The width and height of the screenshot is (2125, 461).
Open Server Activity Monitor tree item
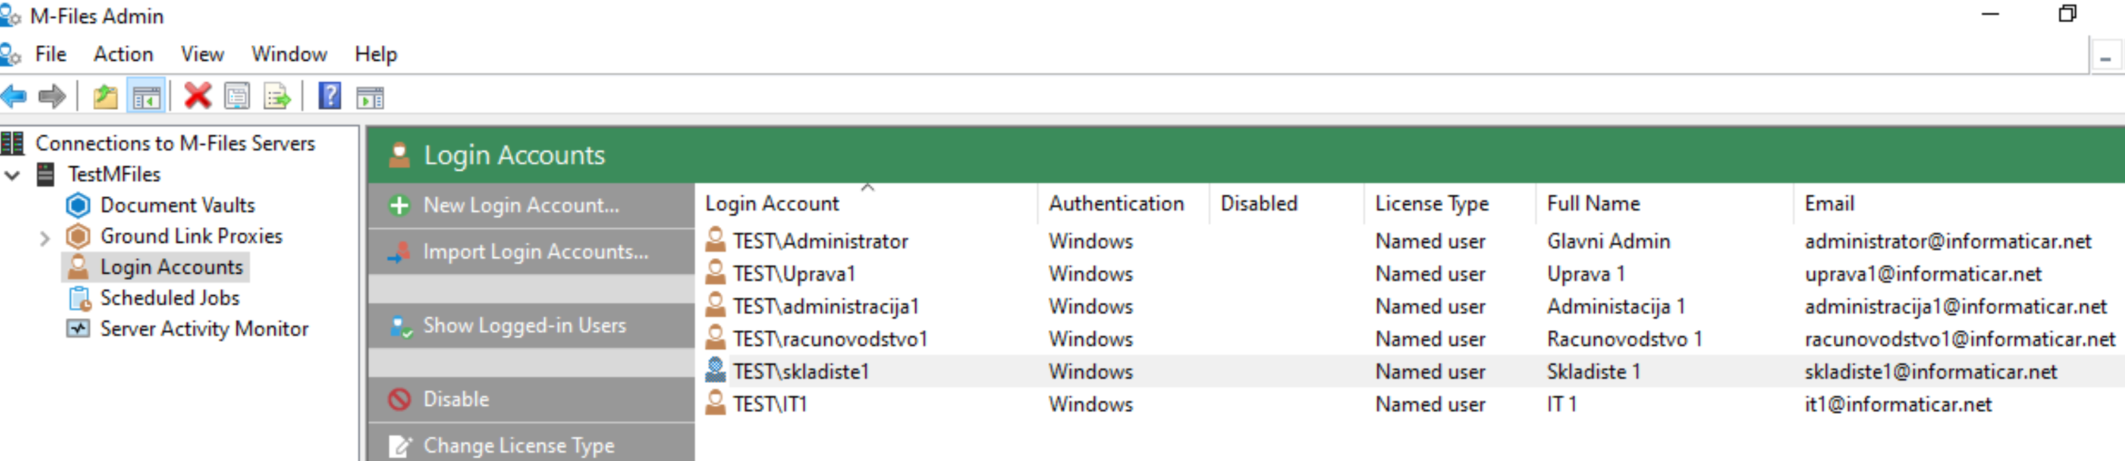(x=204, y=328)
